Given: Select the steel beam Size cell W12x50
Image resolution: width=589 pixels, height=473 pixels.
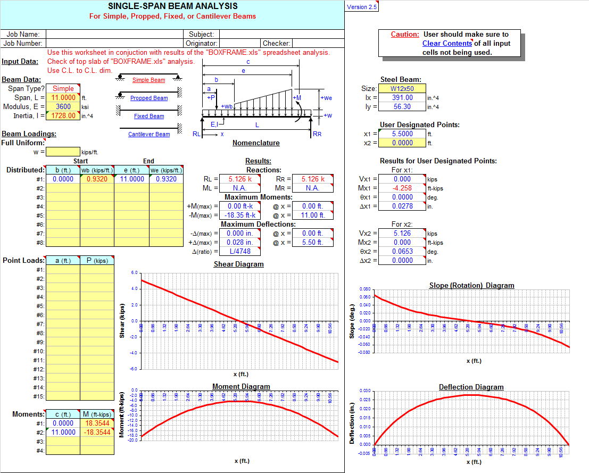Looking at the screenshot, I should click(402, 89).
